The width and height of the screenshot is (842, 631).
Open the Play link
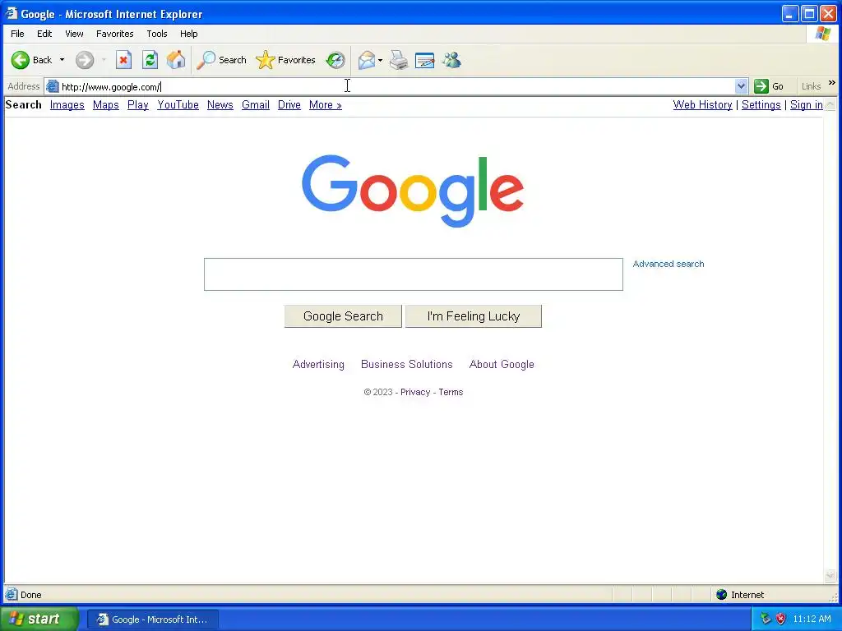click(138, 104)
